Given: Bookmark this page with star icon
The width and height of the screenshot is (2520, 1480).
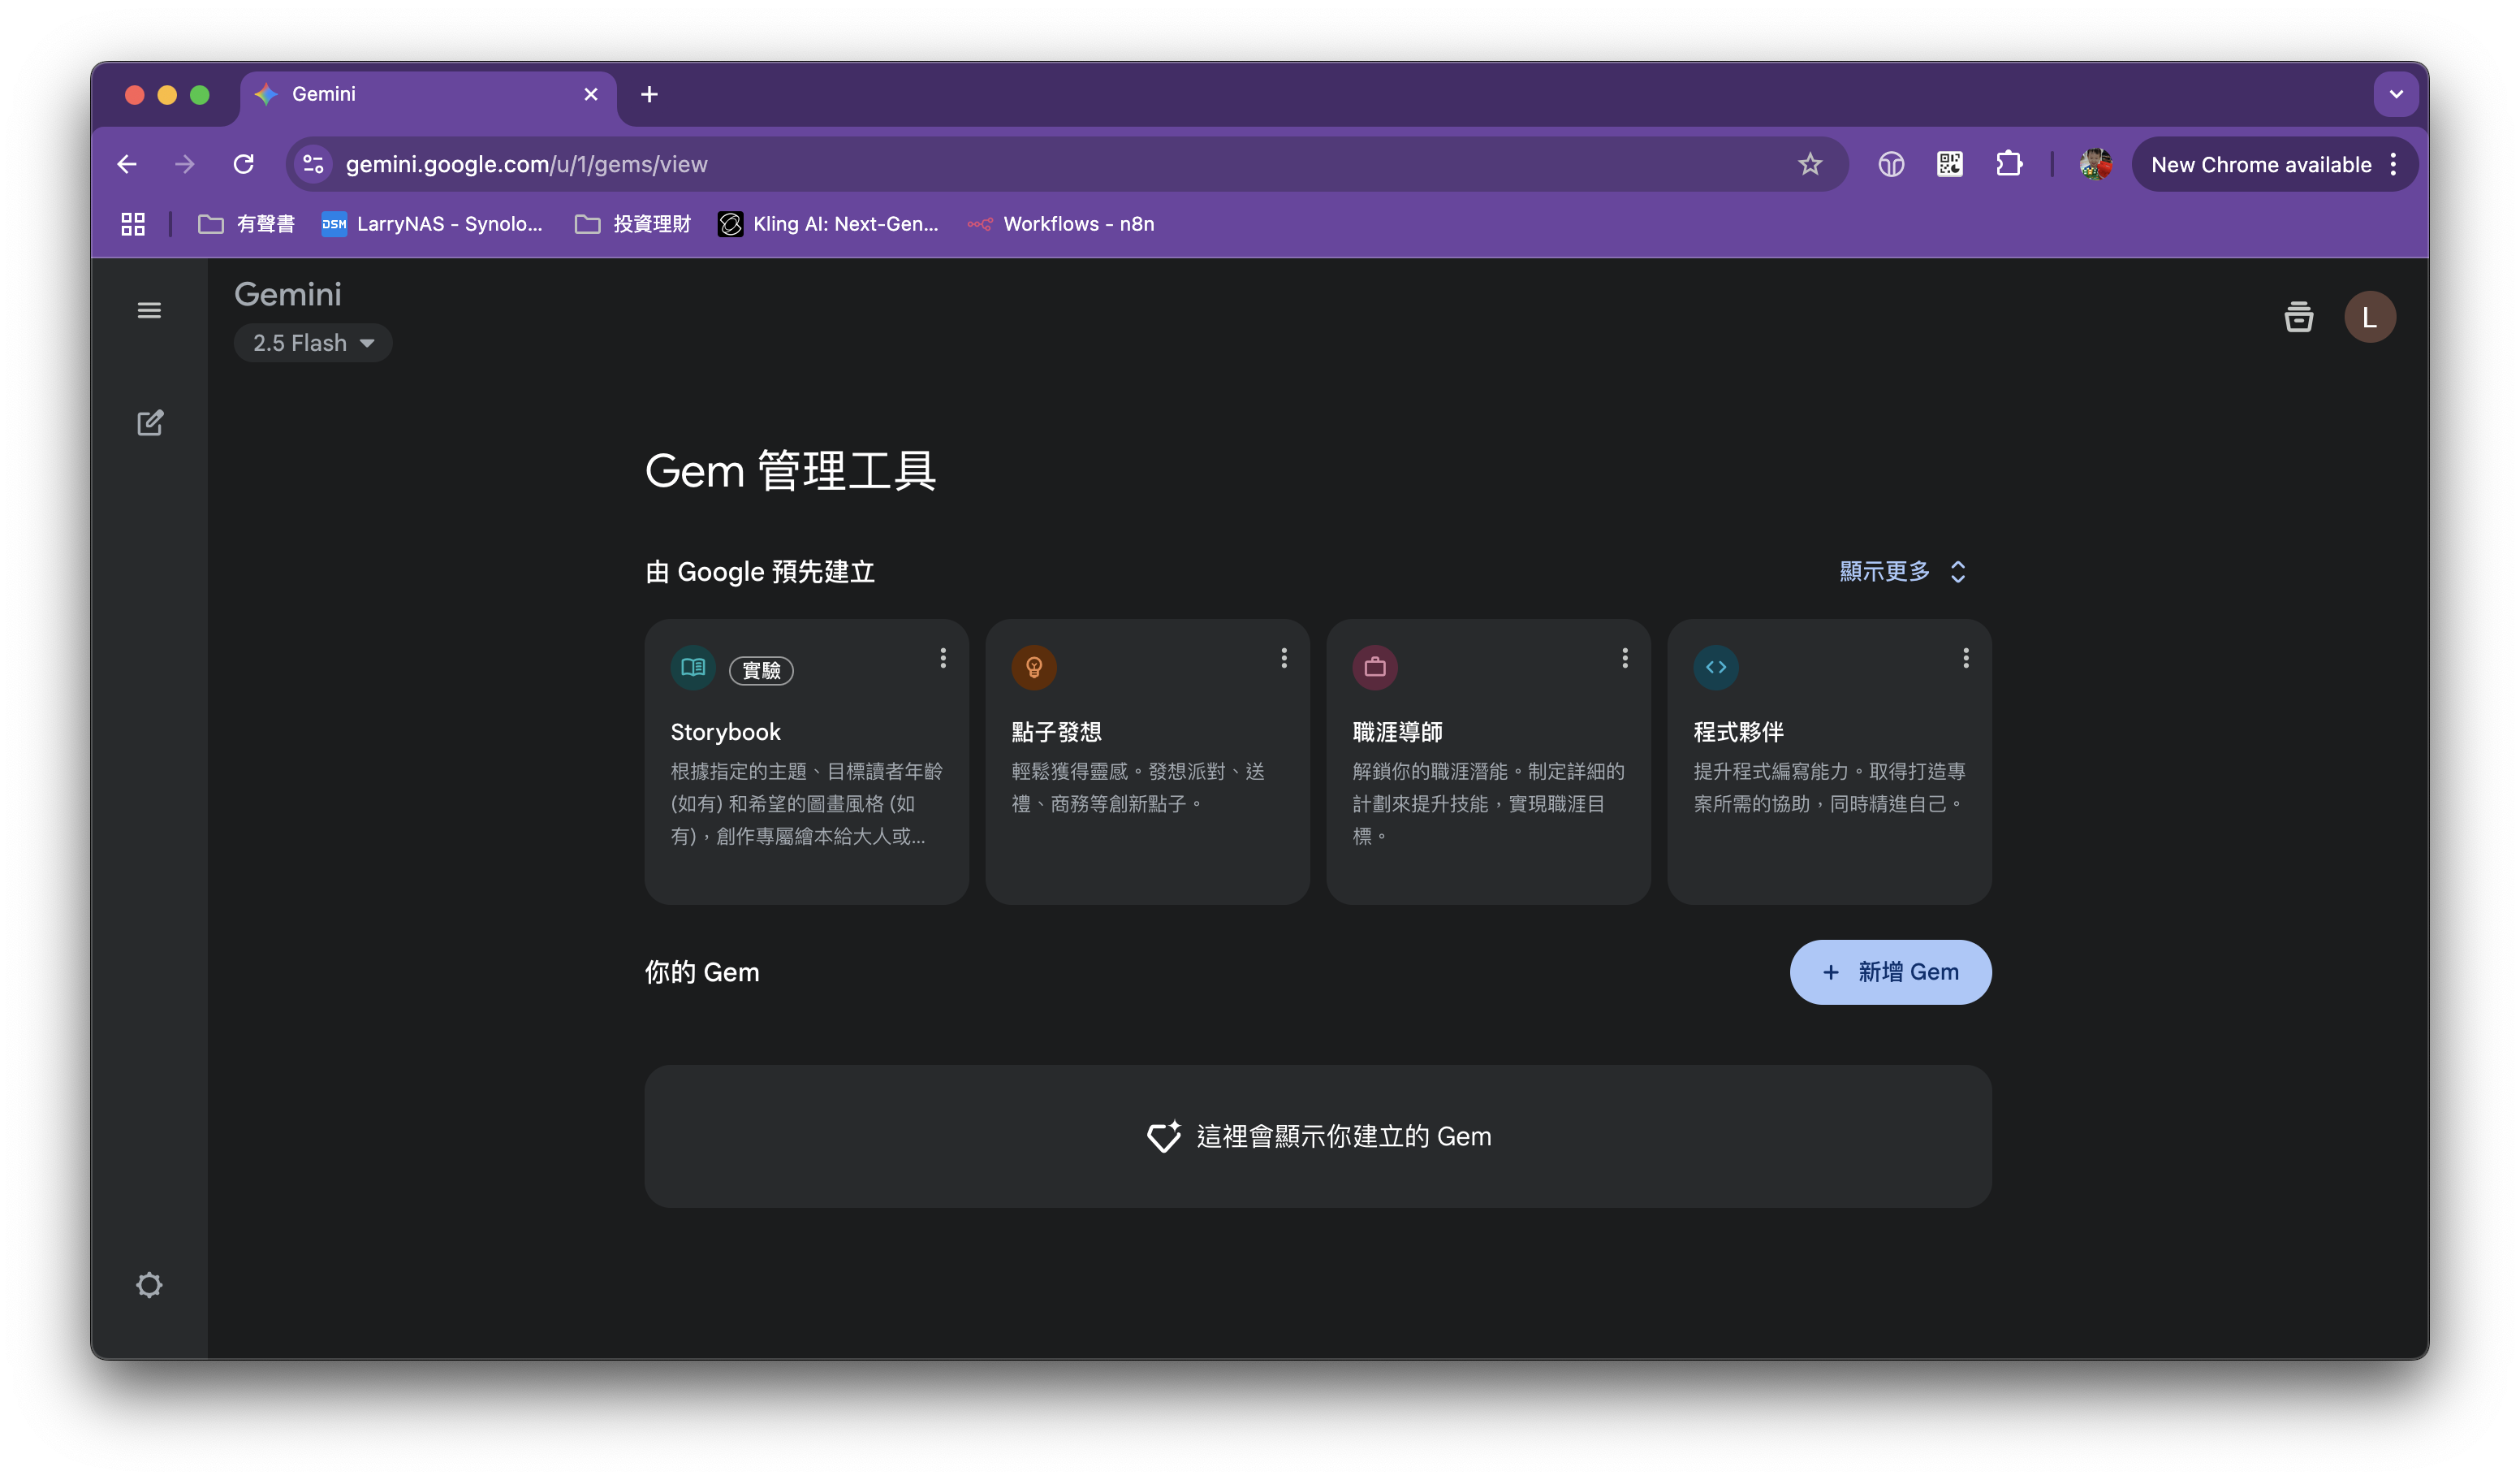Looking at the screenshot, I should [1810, 164].
